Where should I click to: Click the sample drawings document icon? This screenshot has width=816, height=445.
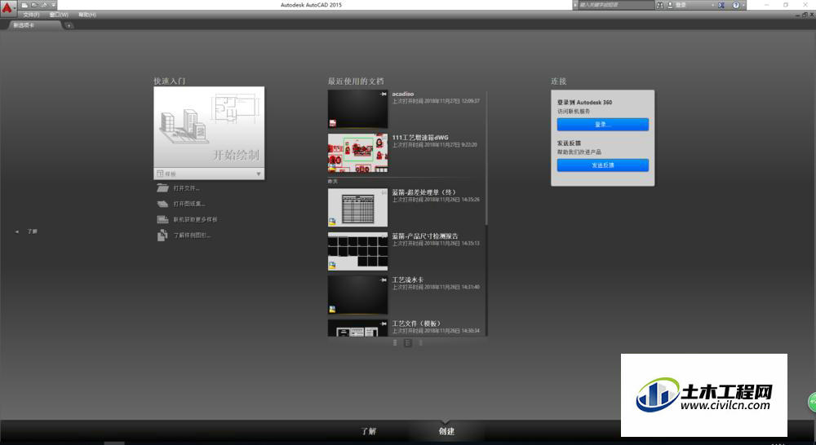(162, 236)
